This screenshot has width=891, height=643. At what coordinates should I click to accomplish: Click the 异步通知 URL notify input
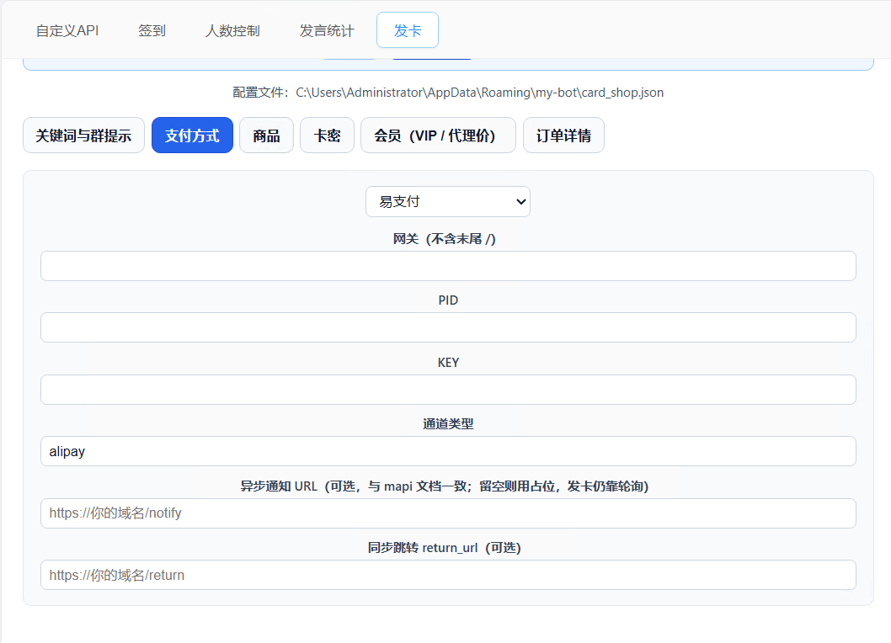448,513
